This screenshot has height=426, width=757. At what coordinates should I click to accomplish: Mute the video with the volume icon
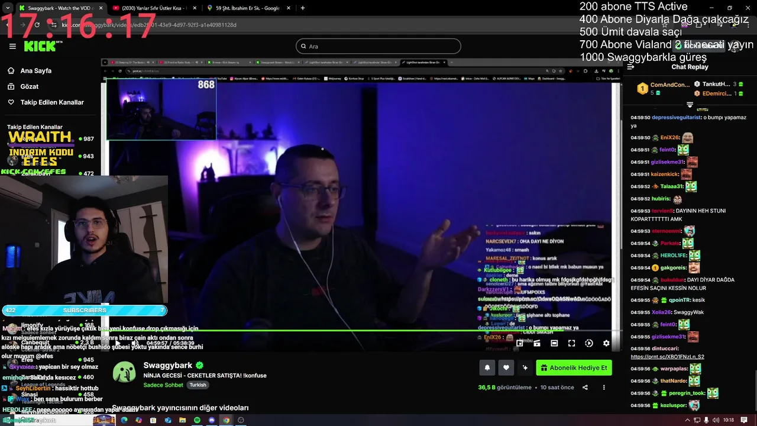click(x=135, y=343)
